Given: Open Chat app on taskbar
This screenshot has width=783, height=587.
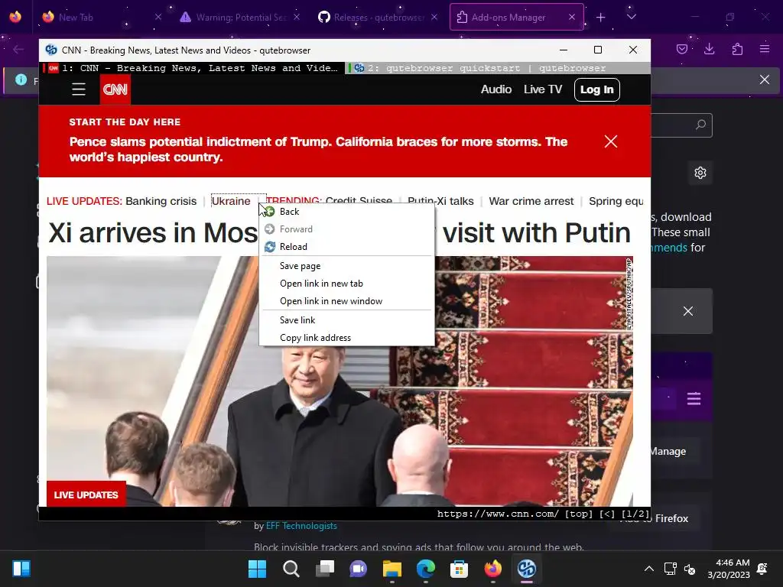Looking at the screenshot, I should coord(358,569).
